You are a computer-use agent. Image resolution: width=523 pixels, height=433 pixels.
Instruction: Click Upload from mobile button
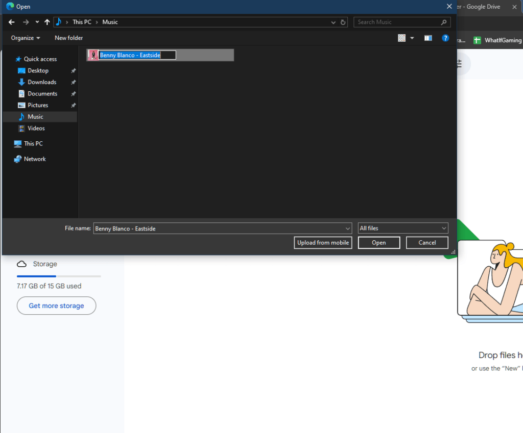323,242
